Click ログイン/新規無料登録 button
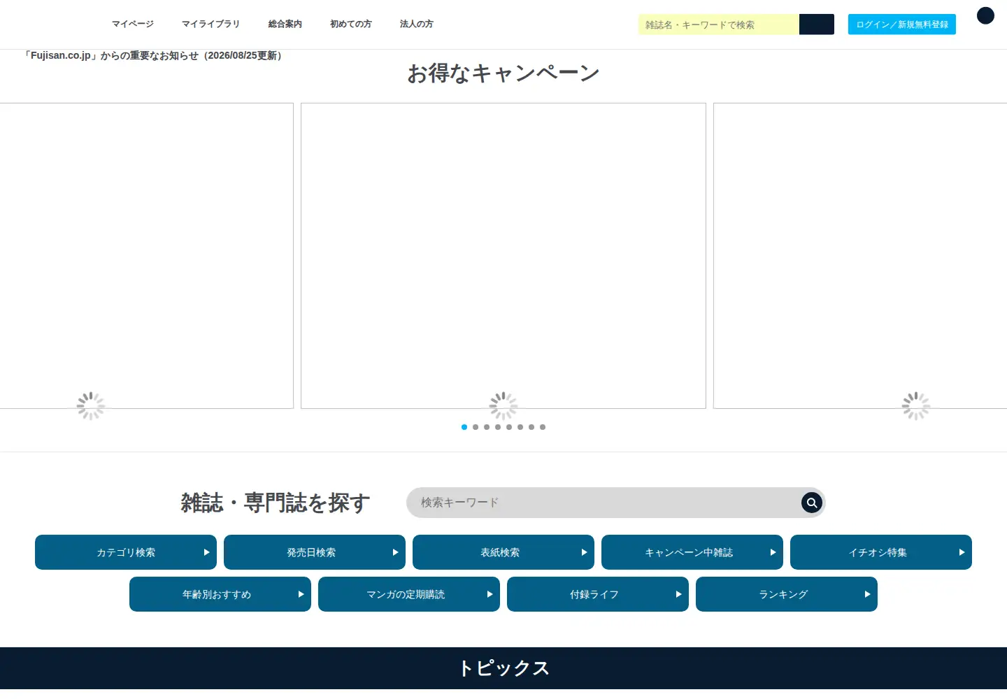Screen dimensions: 1007x699 tap(902, 24)
